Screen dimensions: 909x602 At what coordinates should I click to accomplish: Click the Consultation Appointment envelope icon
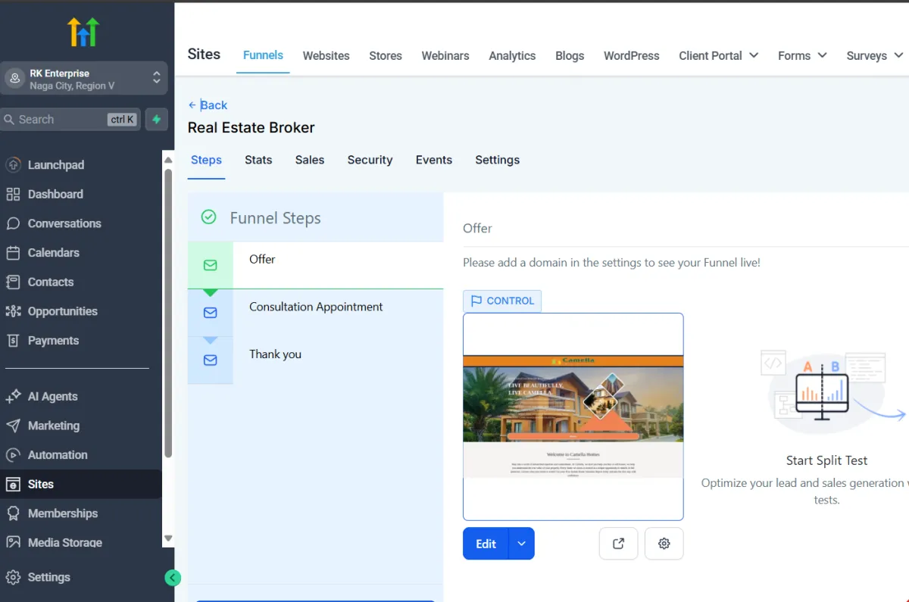pyautogui.click(x=211, y=313)
